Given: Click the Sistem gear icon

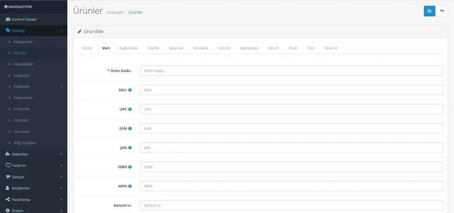Looking at the screenshot, I should [x=8, y=211].
